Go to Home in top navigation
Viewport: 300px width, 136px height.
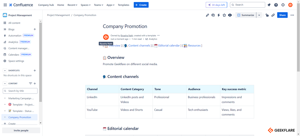point(61,5)
